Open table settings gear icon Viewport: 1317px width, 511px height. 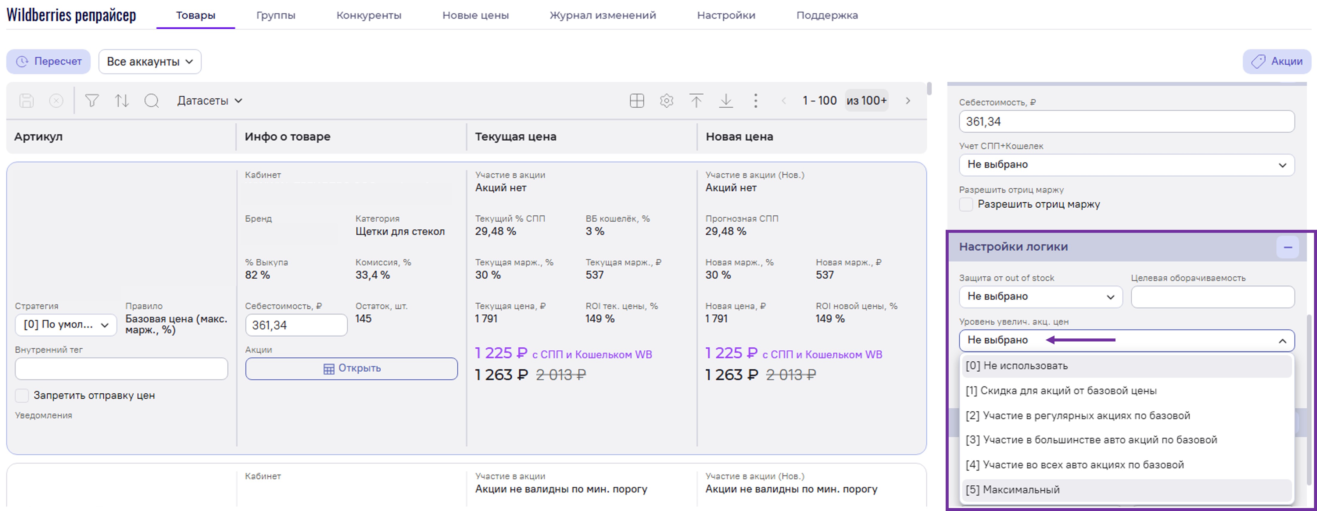pyautogui.click(x=666, y=101)
